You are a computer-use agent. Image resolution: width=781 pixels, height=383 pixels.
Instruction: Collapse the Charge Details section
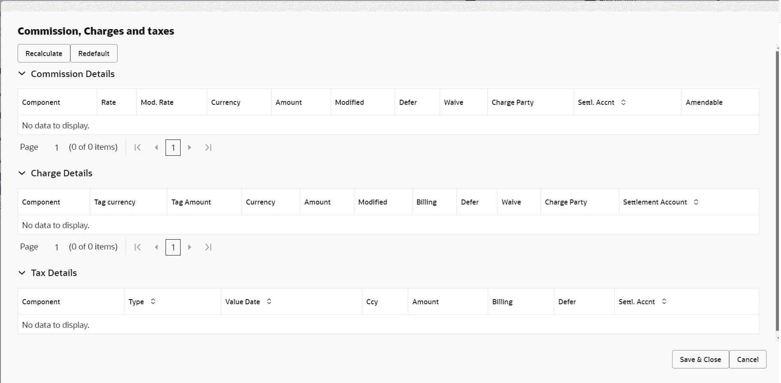[x=22, y=173]
